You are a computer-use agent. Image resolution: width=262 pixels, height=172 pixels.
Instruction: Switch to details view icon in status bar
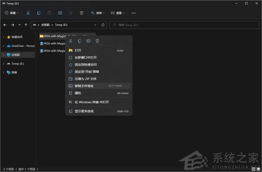[x=253, y=169]
